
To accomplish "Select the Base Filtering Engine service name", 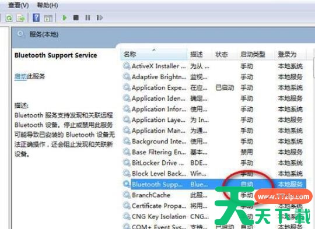I will tap(159, 152).
